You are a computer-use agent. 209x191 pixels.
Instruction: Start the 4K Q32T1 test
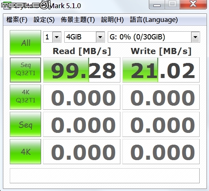click(25, 97)
